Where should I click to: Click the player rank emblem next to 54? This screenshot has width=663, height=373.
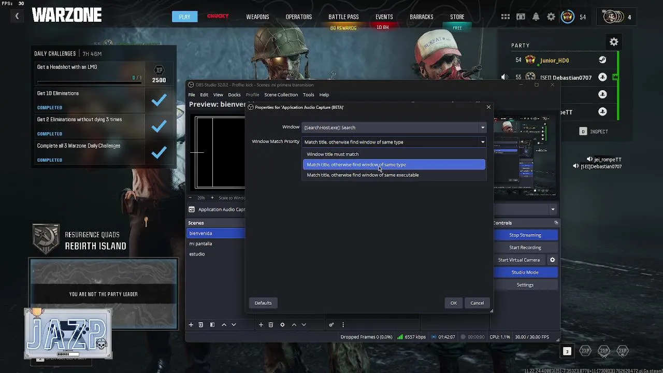click(568, 17)
